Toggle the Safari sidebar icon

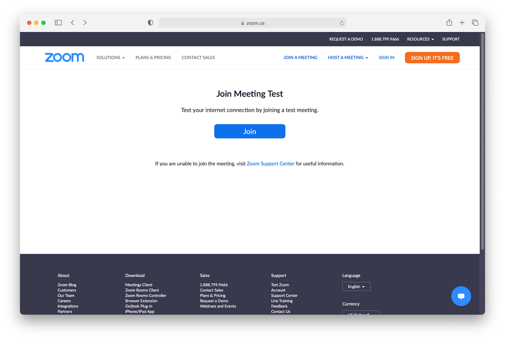point(58,23)
